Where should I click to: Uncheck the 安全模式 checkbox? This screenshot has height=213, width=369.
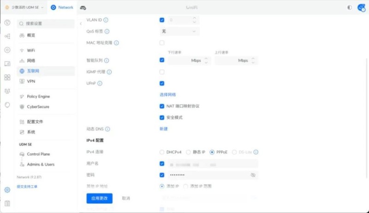click(x=162, y=118)
